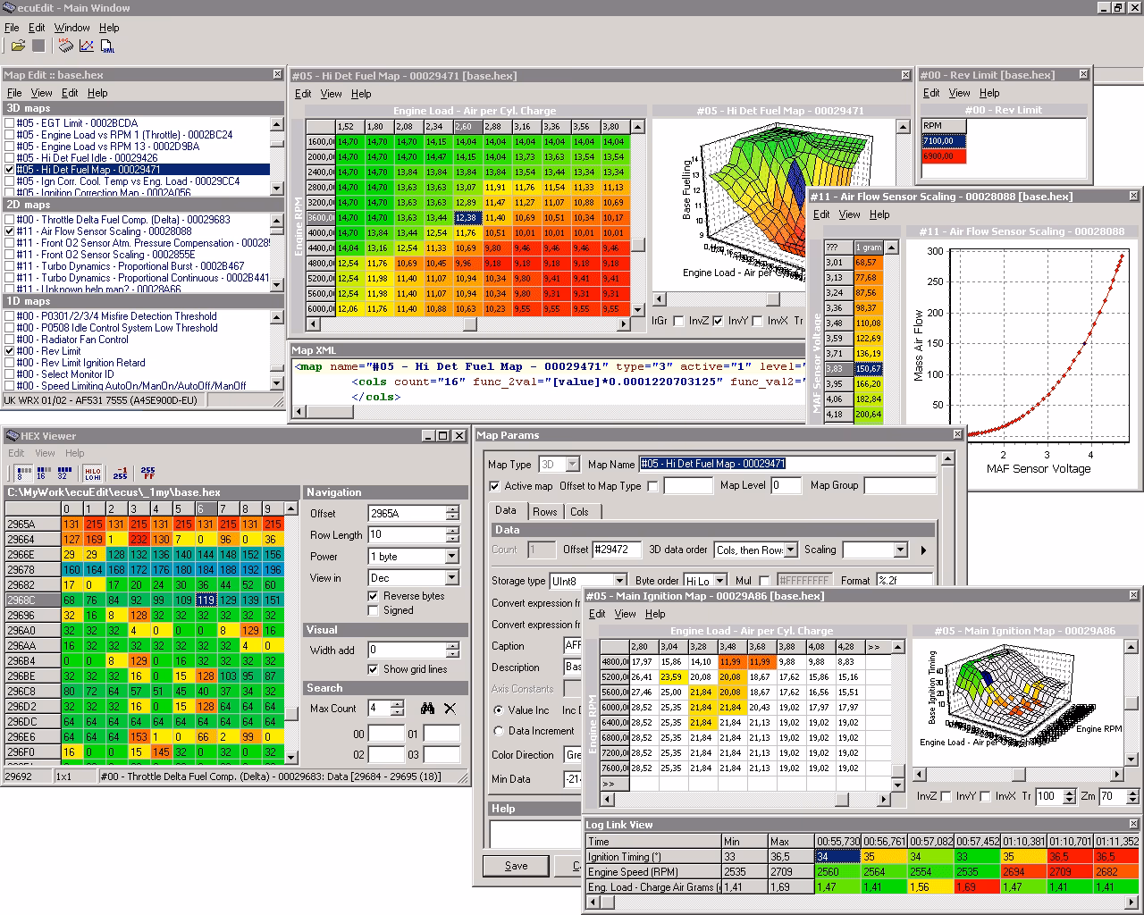Uncheck the Reverse bytes checkbox

[x=374, y=596]
